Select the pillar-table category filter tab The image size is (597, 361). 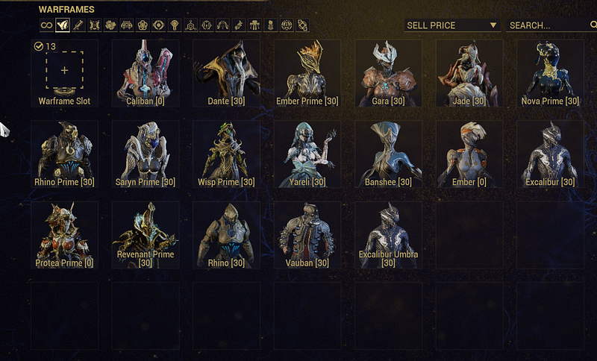pyautogui.click(x=254, y=25)
